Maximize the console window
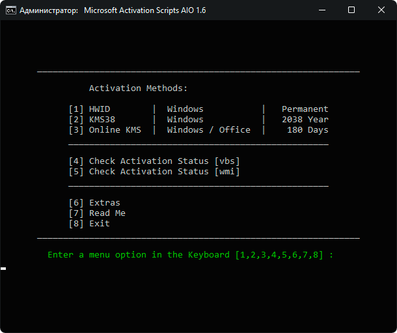The image size is (397, 333). point(351,10)
